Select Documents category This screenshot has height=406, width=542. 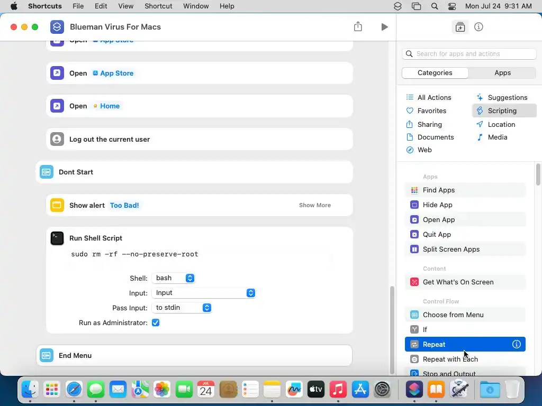point(430,137)
